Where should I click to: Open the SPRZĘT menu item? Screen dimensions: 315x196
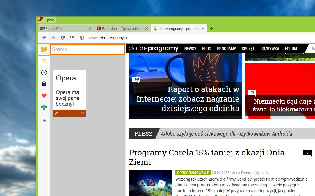coord(248,49)
